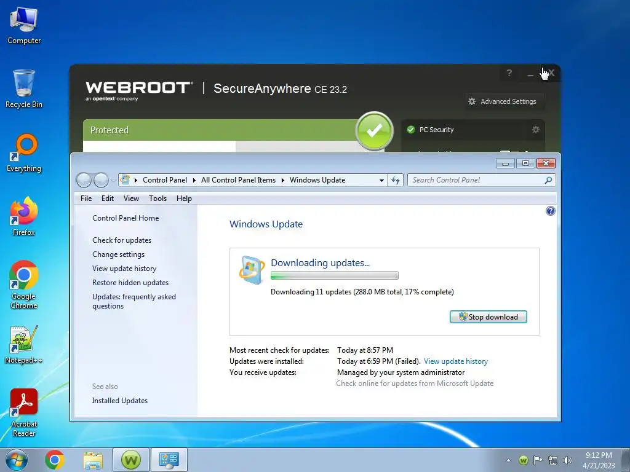The image size is (630, 472).
Task: Click Restore hidden updates link
Action: pyautogui.click(x=130, y=283)
